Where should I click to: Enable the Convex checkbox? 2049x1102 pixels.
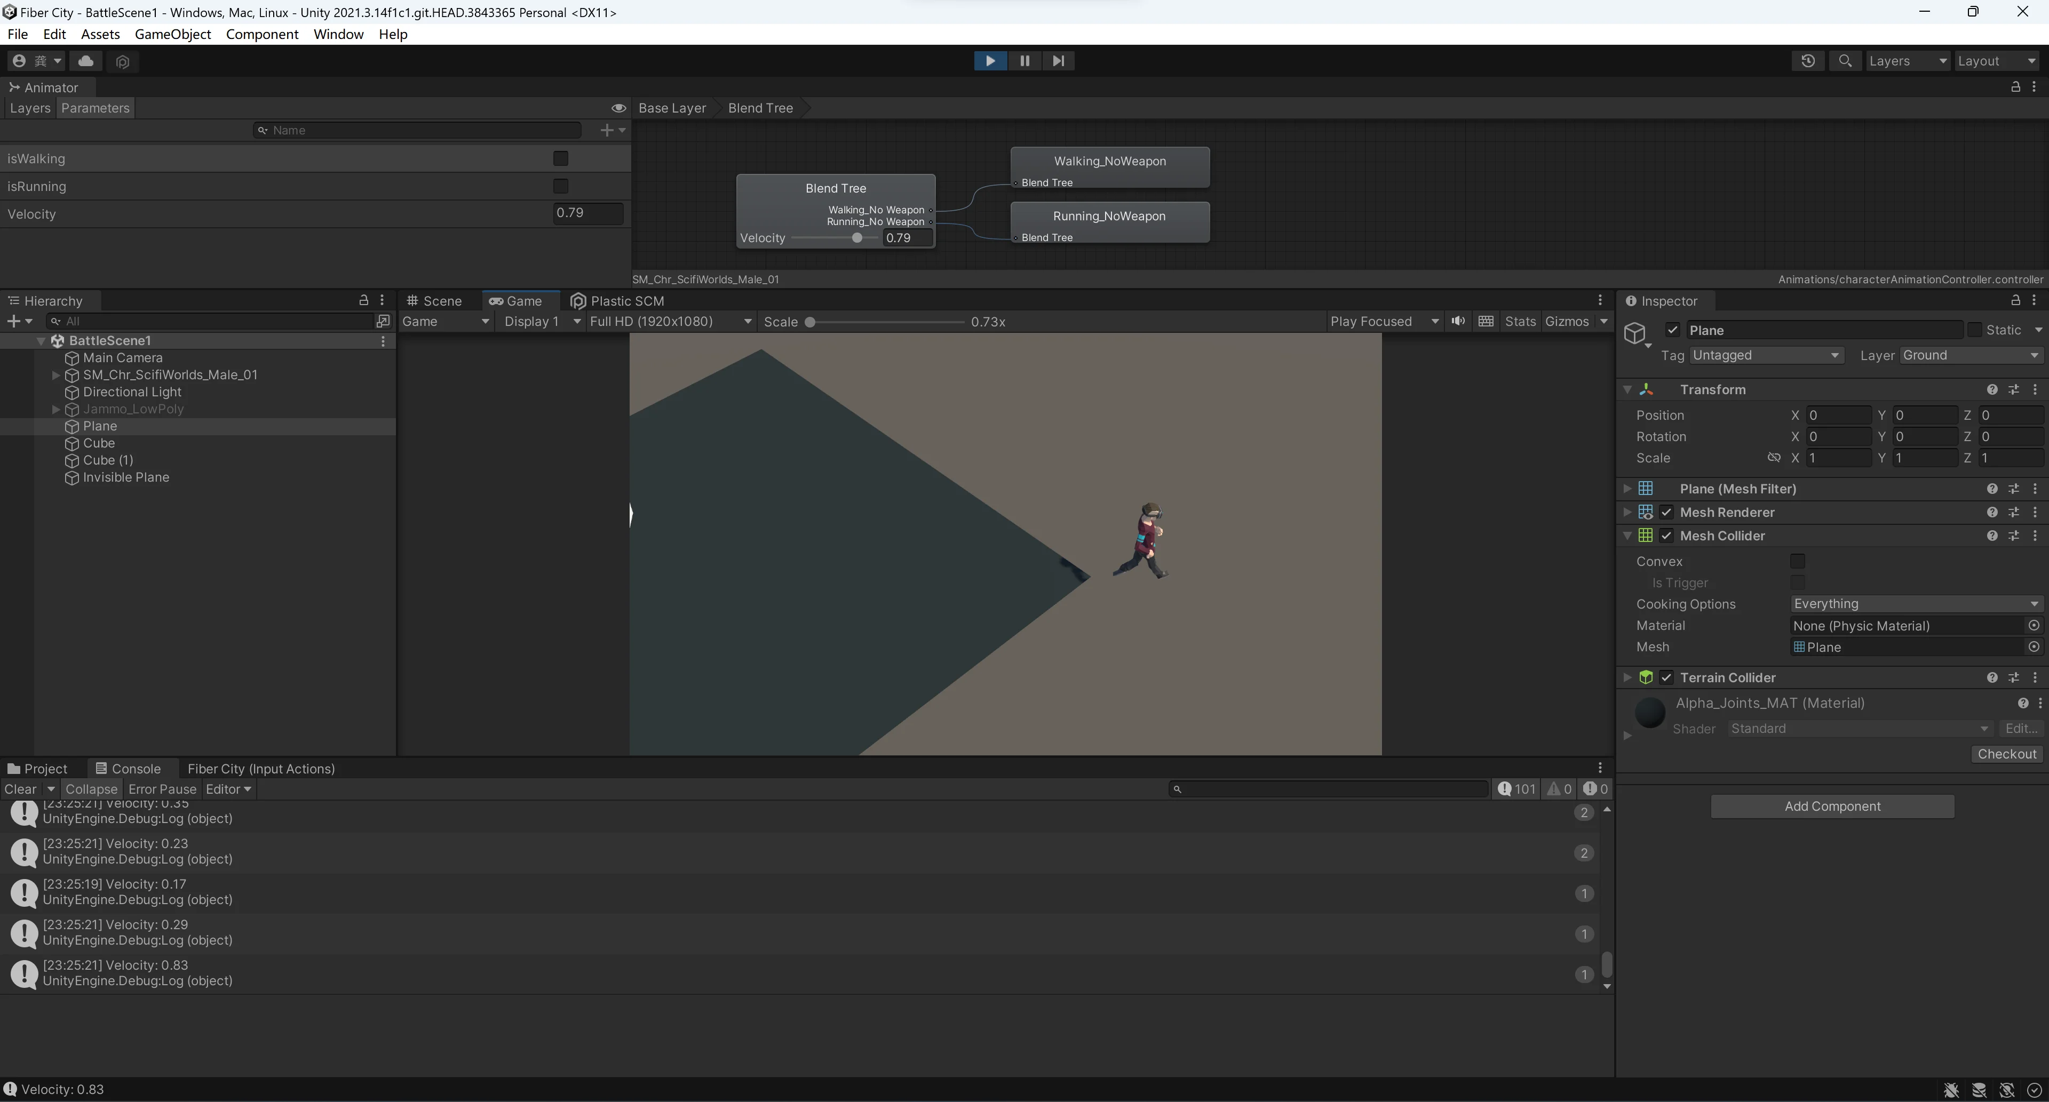1797,561
